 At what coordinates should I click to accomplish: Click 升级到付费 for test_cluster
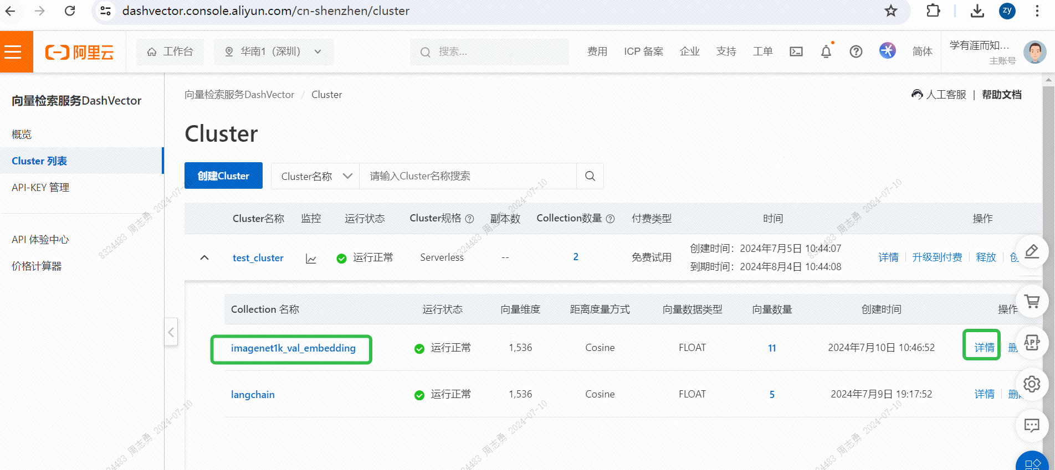938,257
